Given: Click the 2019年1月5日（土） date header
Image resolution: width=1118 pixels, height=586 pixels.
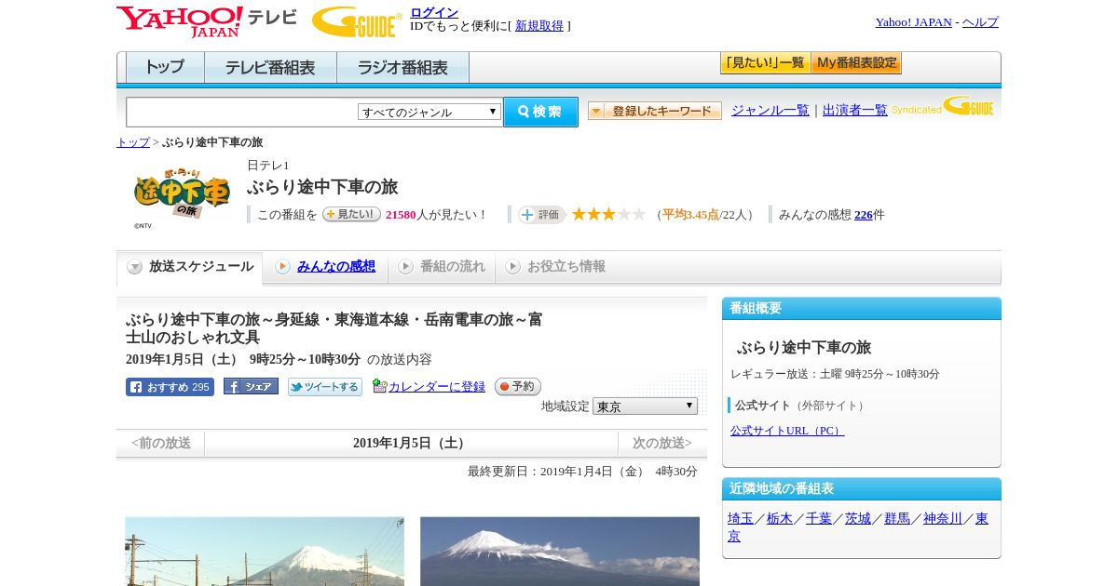Looking at the screenshot, I should (411, 444).
